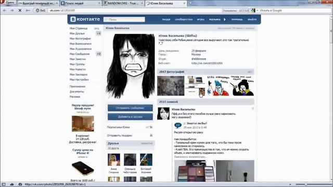The height and width of the screenshot is (187, 333).
Task: Click the +2 counter beside Мои Сообщения
Action: 98,54
